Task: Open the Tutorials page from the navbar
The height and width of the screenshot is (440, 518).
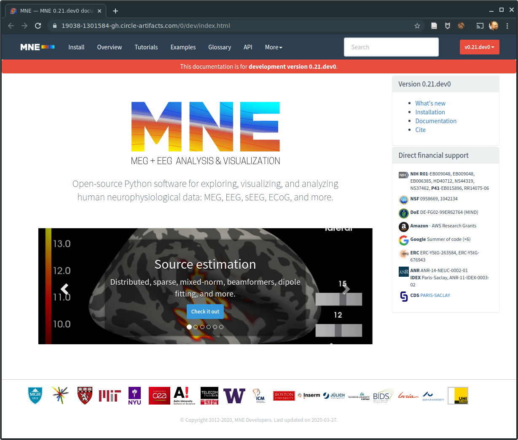Action: (x=146, y=47)
